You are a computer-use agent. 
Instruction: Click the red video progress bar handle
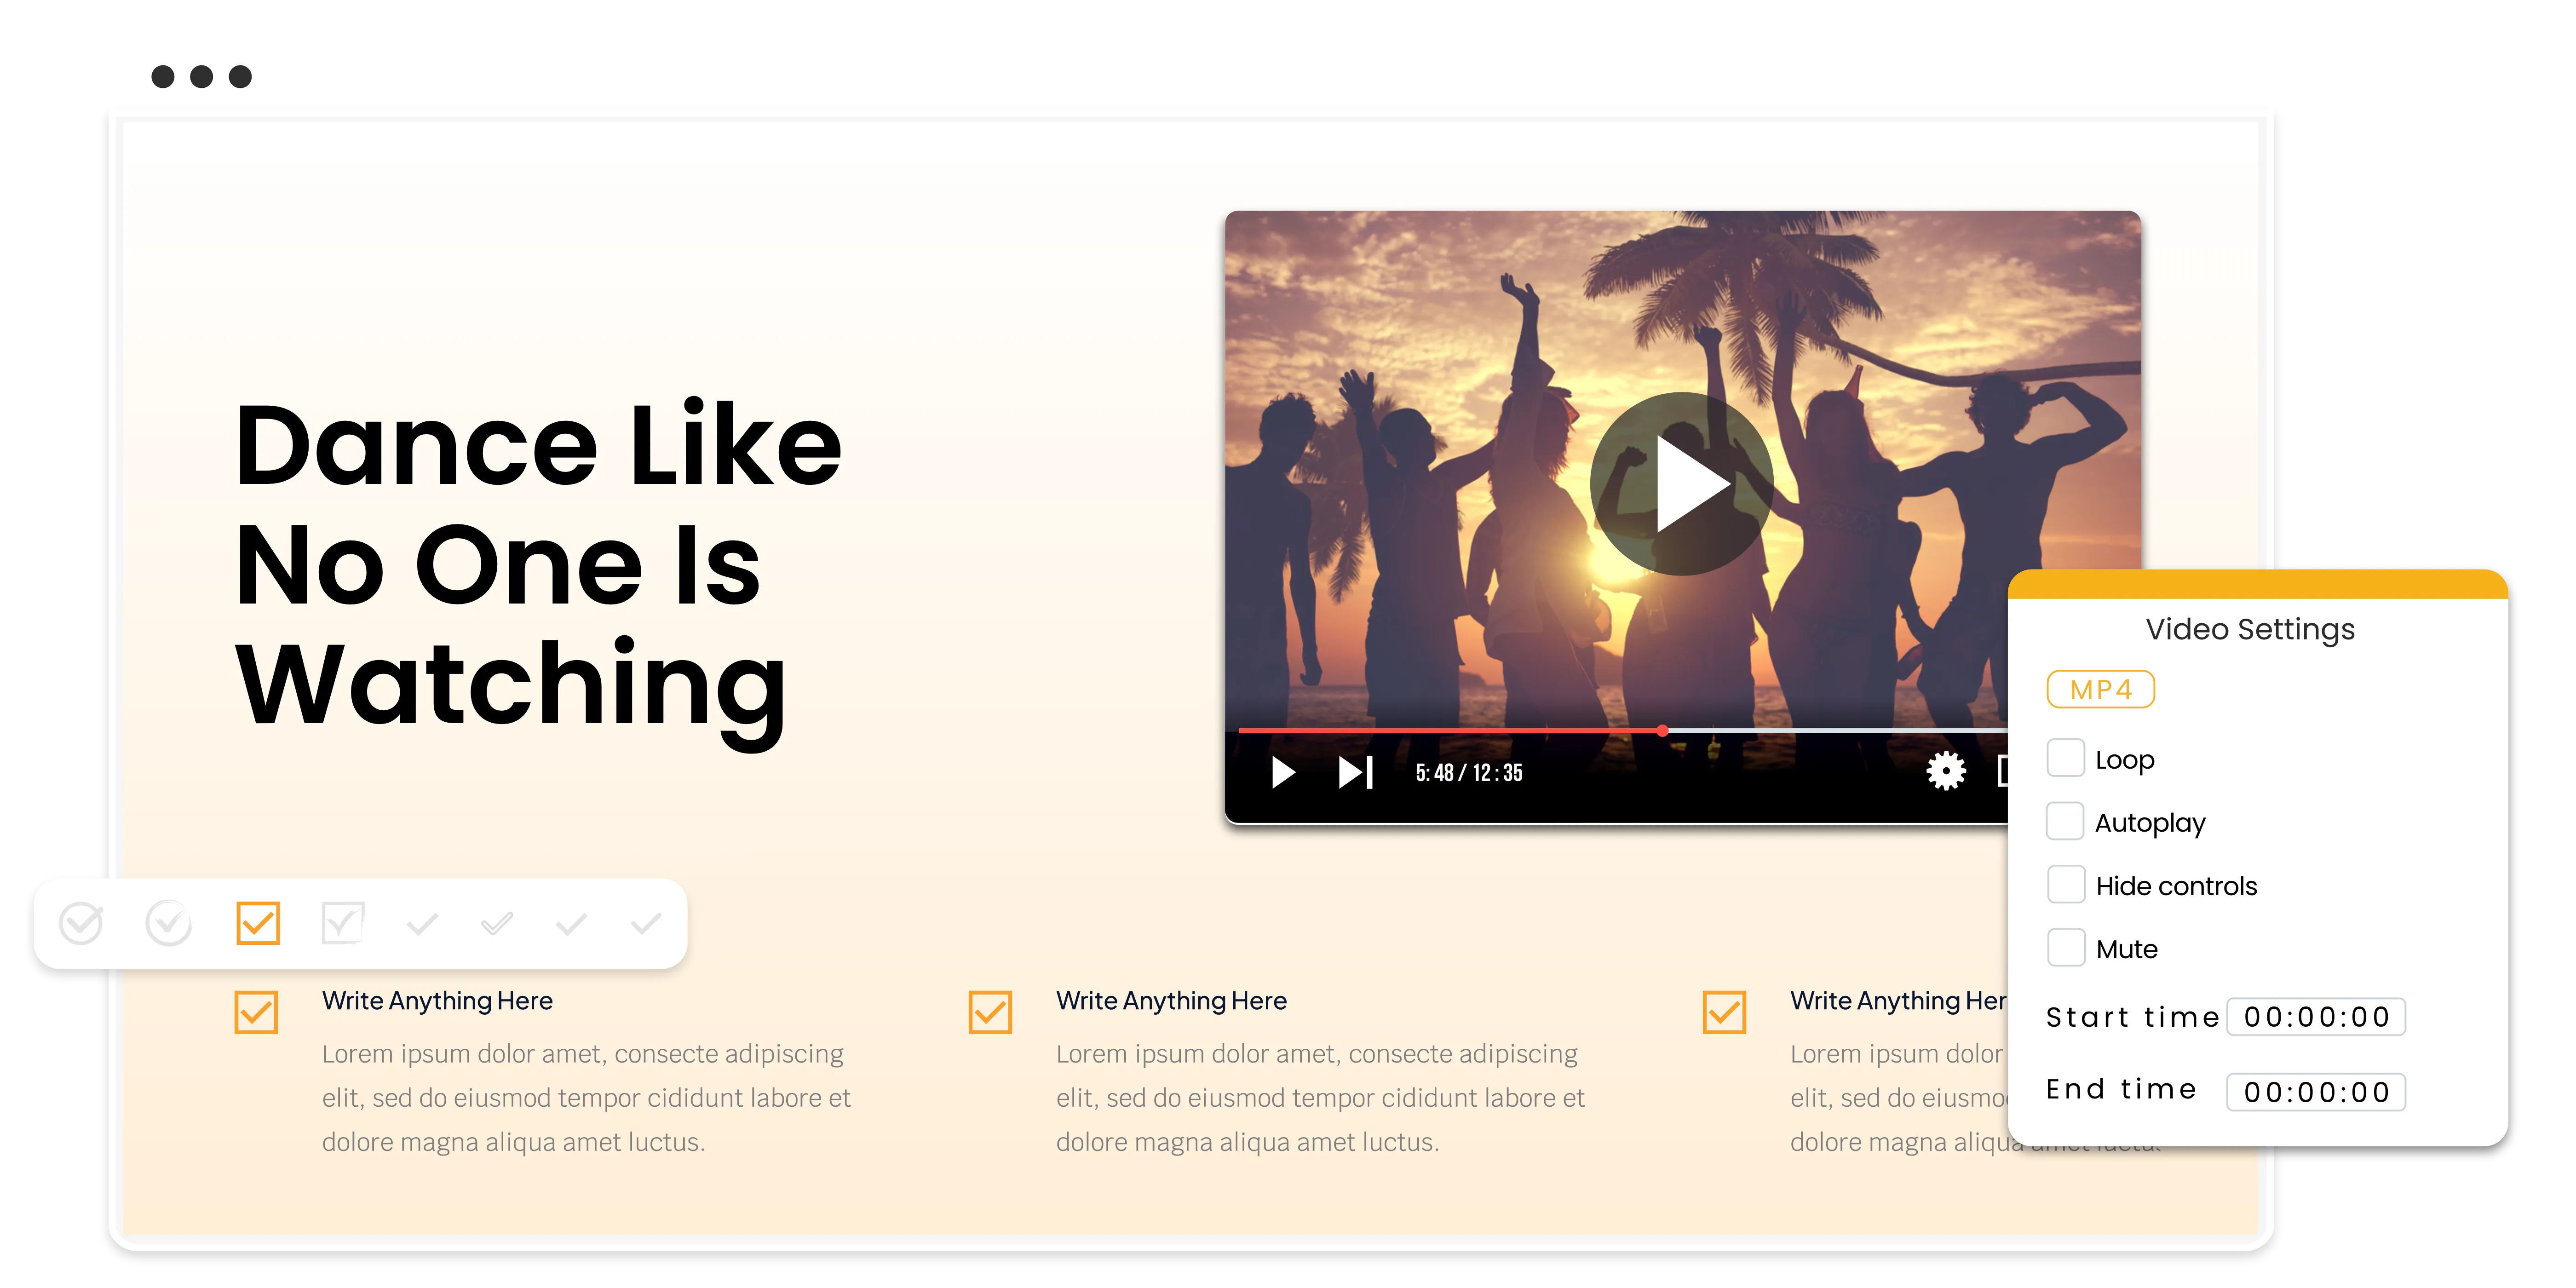point(1662,731)
